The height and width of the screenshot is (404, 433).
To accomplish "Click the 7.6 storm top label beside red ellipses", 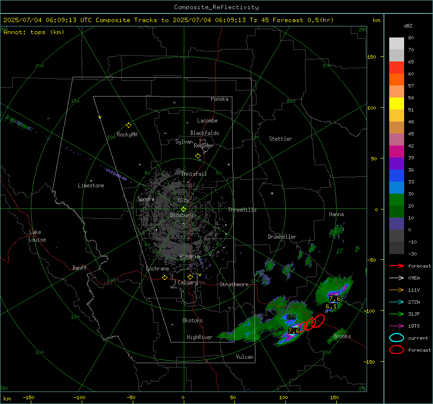I will (293, 331).
